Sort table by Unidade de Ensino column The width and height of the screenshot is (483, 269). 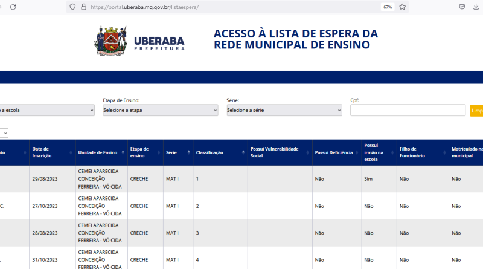pyautogui.click(x=100, y=153)
